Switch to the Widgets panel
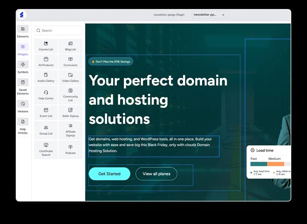 22,49
